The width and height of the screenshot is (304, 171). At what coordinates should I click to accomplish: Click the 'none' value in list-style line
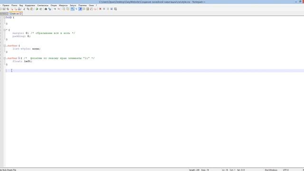coord(36,49)
